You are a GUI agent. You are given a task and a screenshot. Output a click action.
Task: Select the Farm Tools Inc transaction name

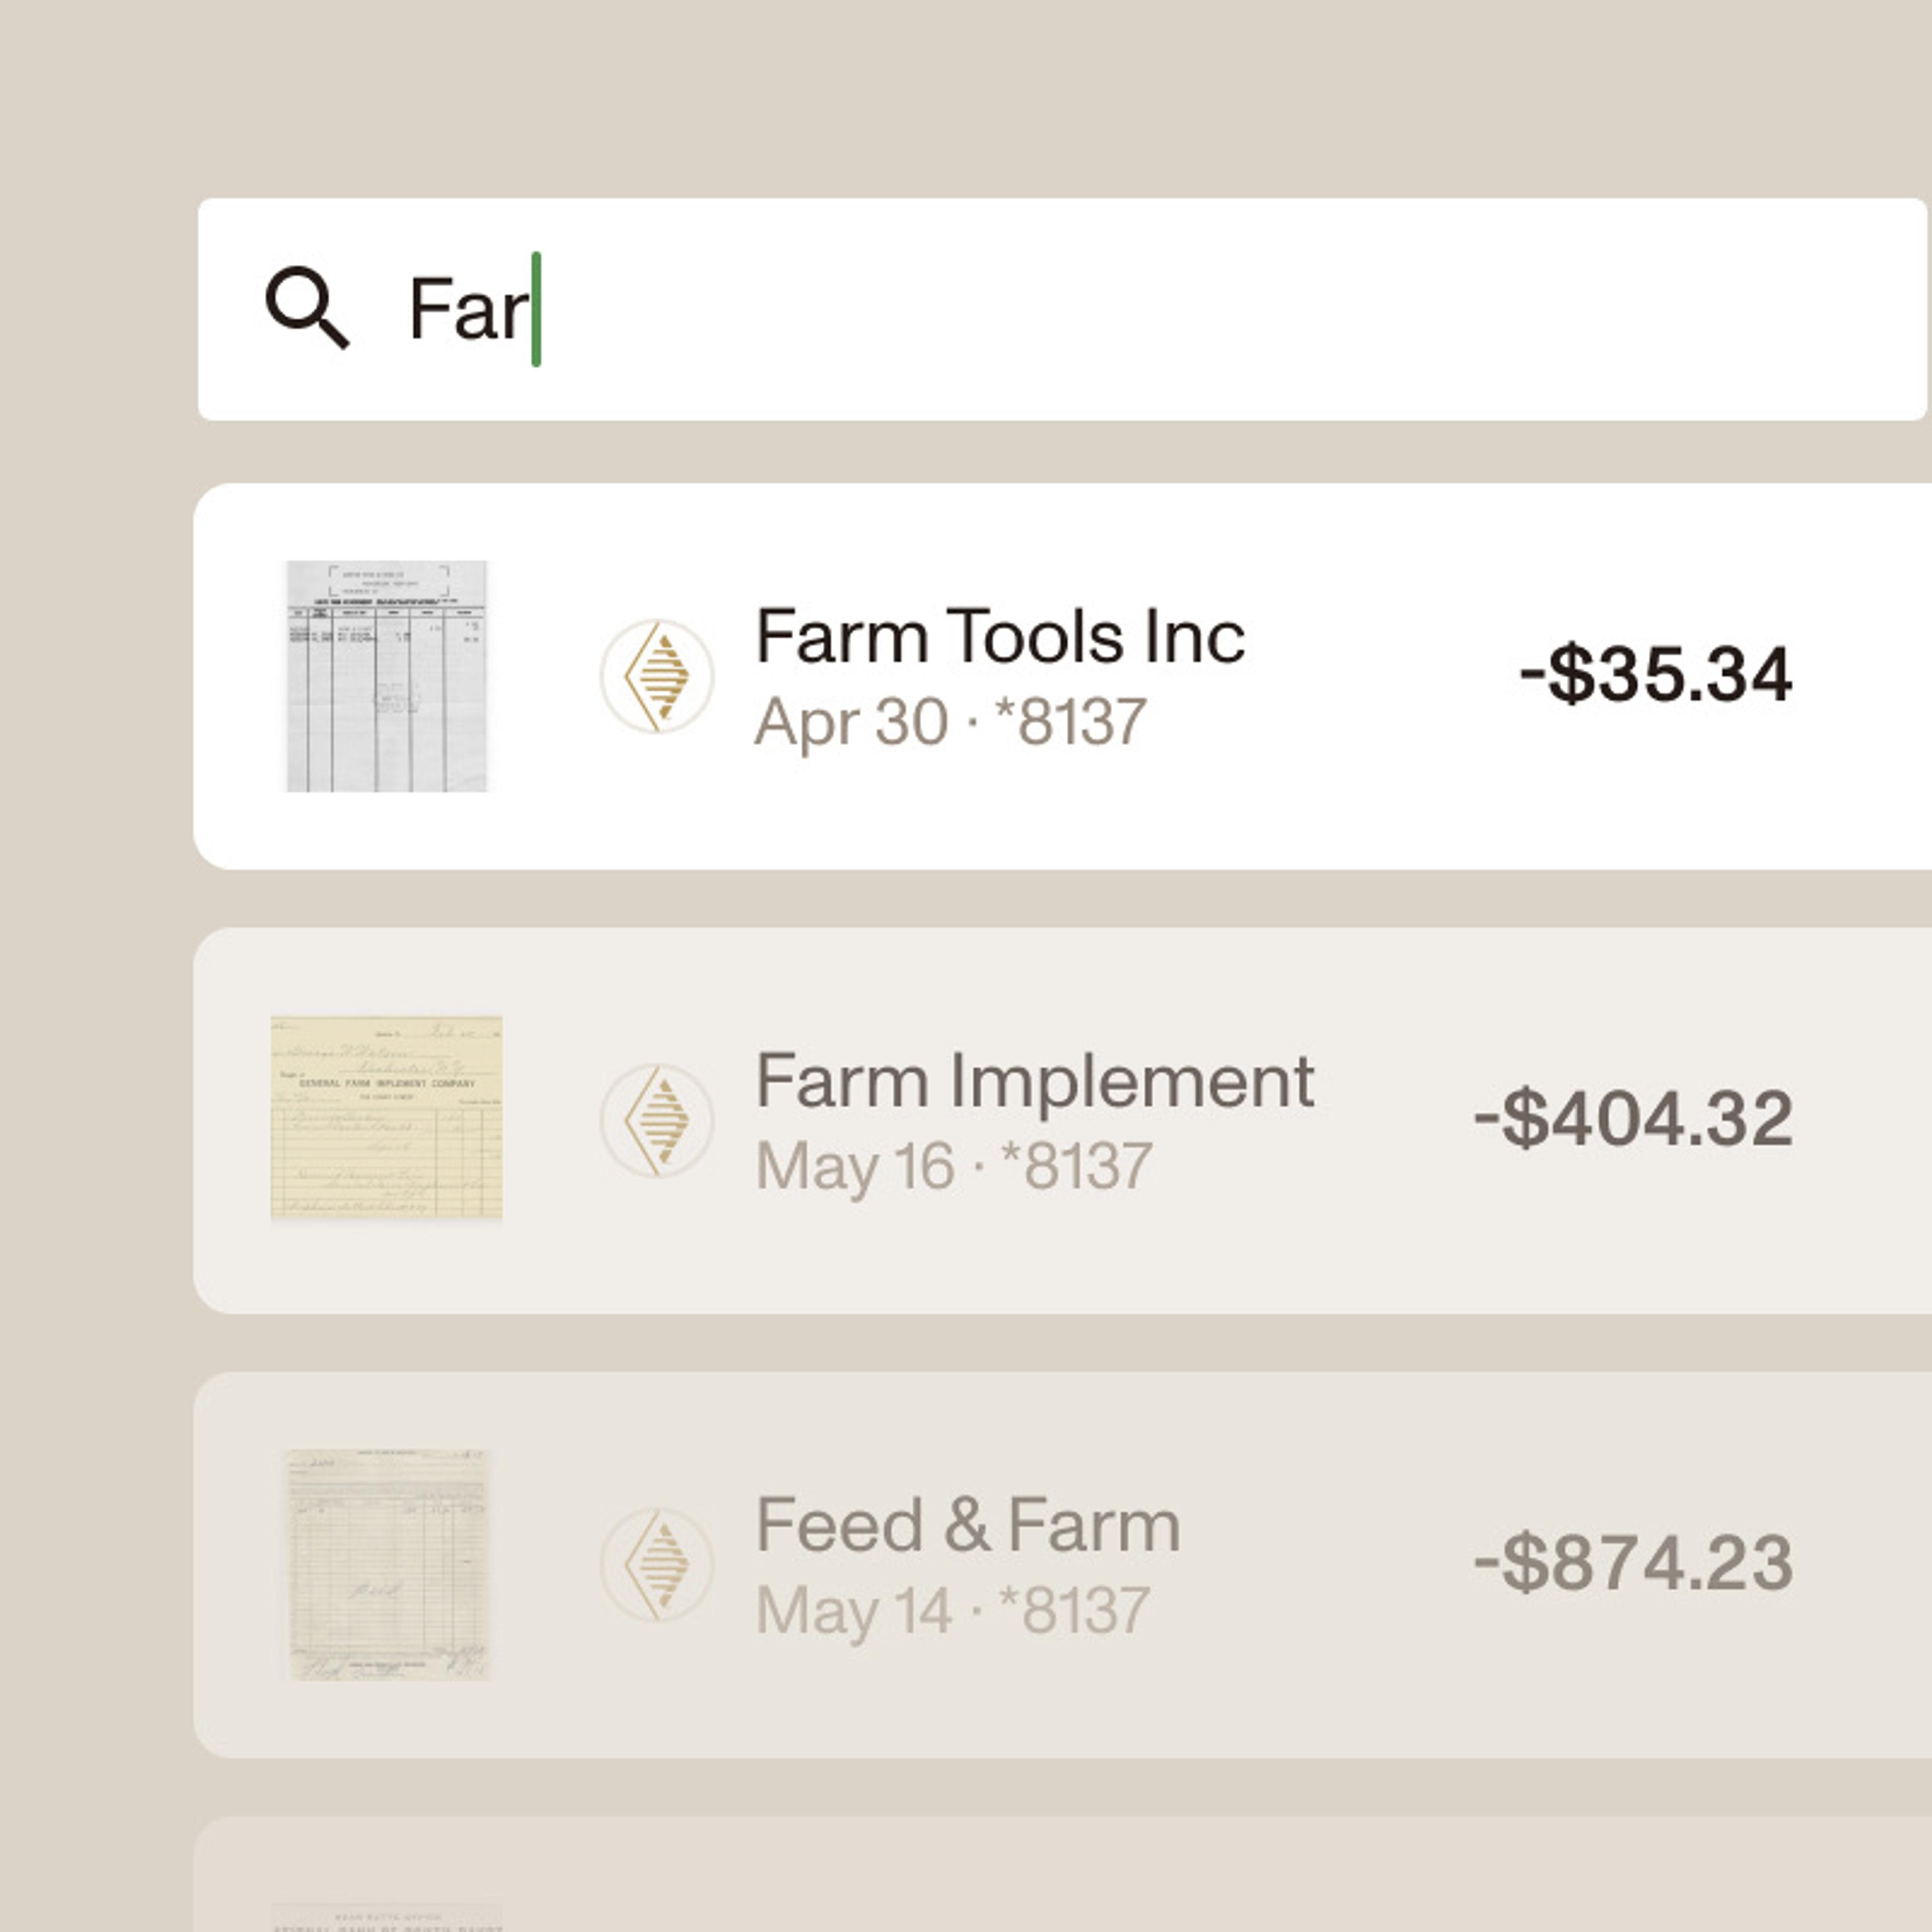point(999,636)
